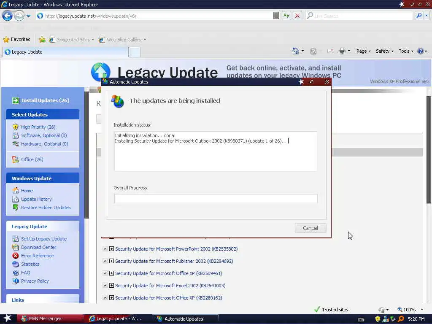Uncheck Excel 2002 KB2541003 update
Viewport: 432px width, 324px height.
pyautogui.click(x=105, y=286)
